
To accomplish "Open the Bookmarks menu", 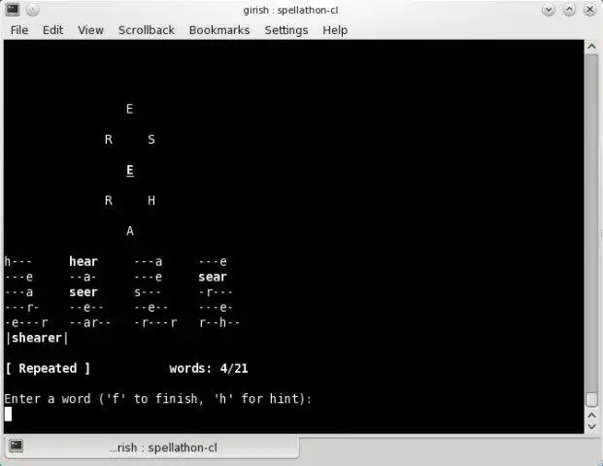I will tap(219, 30).
